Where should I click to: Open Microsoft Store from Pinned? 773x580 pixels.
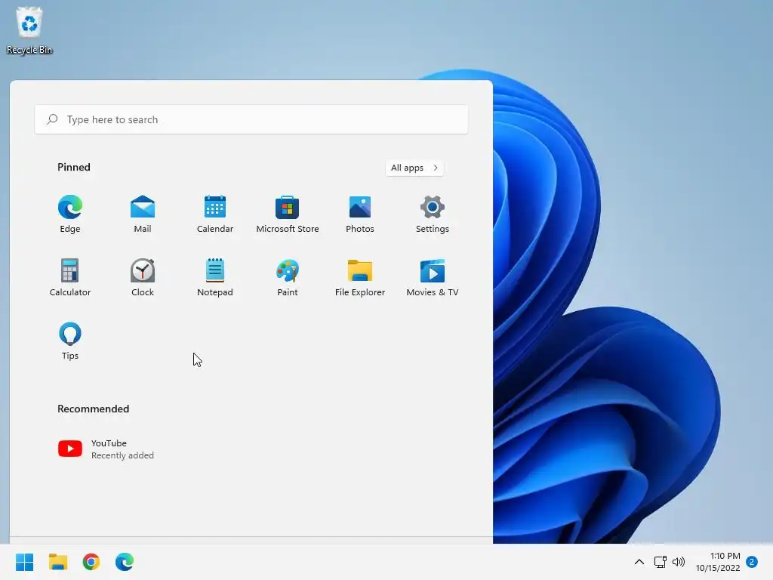[x=288, y=214]
